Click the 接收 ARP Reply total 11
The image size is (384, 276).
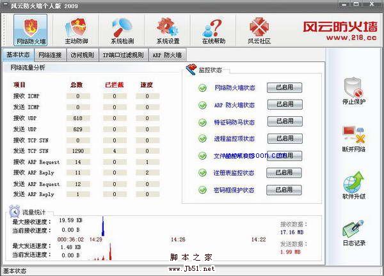(x=78, y=173)
